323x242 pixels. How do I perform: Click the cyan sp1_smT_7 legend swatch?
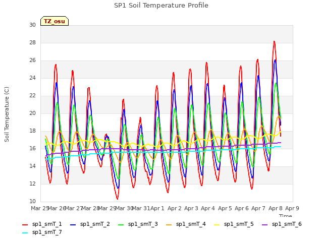click(x=25, y=233)
